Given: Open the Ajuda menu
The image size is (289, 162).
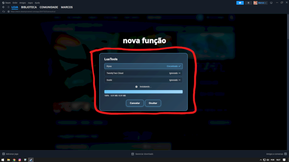Looking at the screenshot, I should click(x=37, y=3).
